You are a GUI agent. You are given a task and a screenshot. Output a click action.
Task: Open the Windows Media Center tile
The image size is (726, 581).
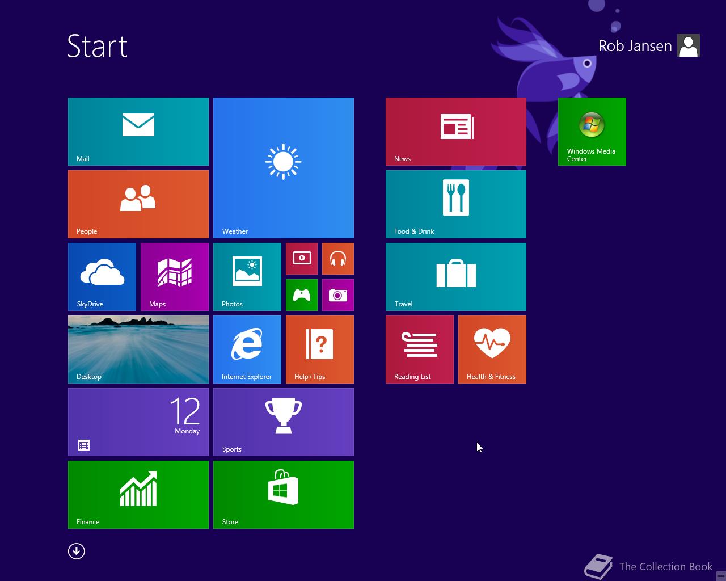592,132
